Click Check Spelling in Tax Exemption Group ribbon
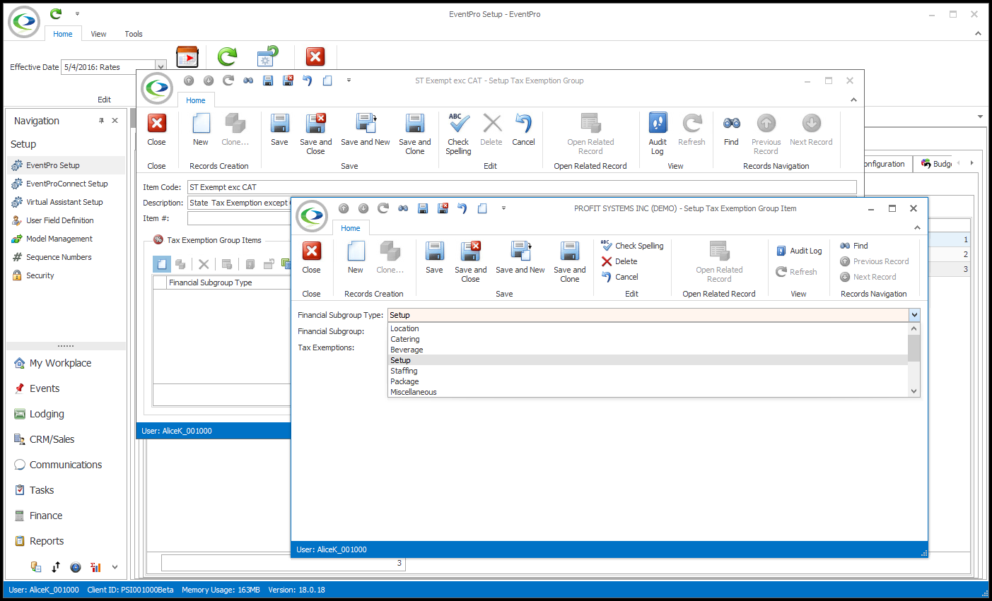 coord(458,134)
